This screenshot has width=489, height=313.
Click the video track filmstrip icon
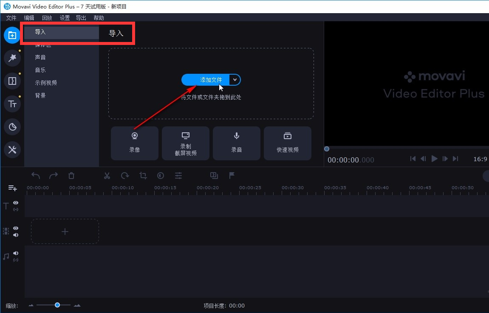coord(6,231)
